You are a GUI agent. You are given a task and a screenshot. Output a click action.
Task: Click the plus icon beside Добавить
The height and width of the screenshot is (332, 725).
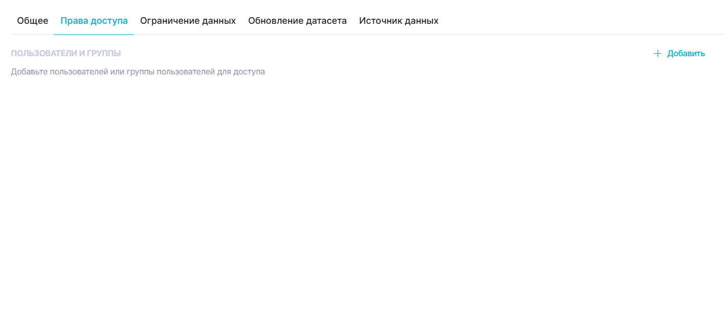point(658,54)
